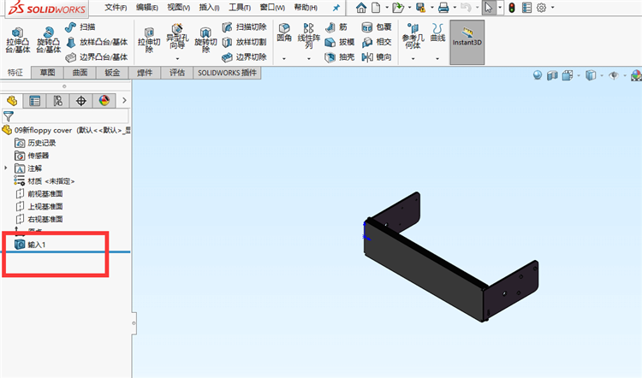Click the New document icon
This screenshot has height=378, width=642.
[x=376, y=8]
